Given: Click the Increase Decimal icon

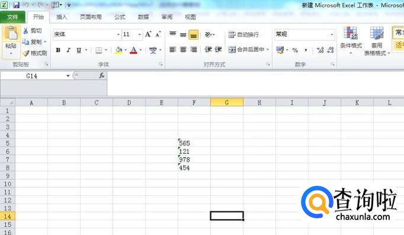Looking at the screenshot, I should click(320, 50).
